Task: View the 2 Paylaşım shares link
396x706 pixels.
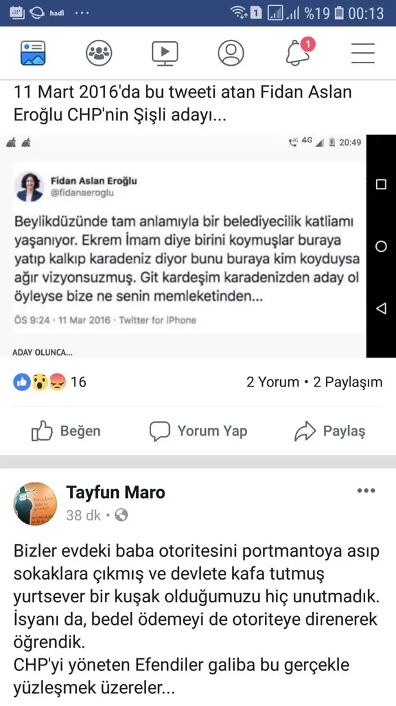Action: [348, 382]
